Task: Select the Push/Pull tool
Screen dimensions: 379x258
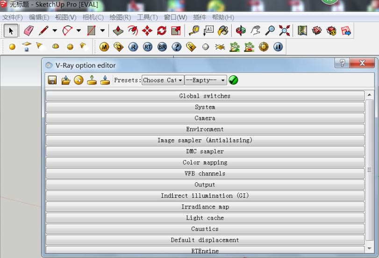Action: tap(118, 31)
